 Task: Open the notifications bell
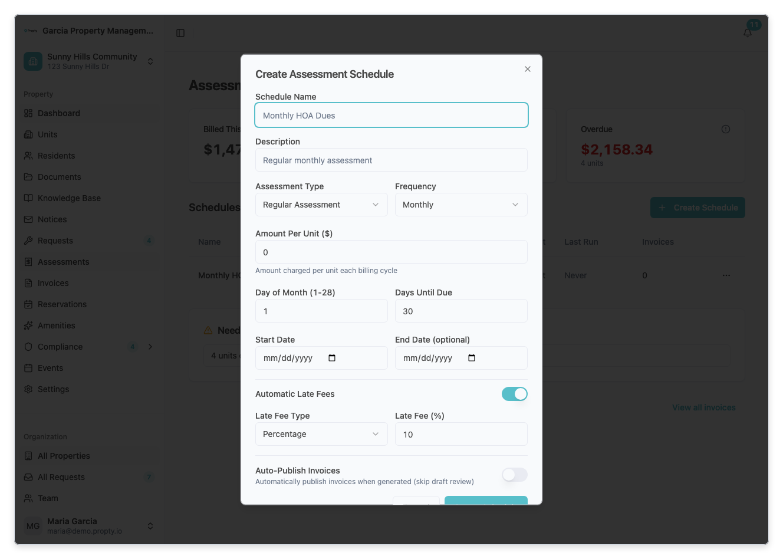tap(748, 33)
